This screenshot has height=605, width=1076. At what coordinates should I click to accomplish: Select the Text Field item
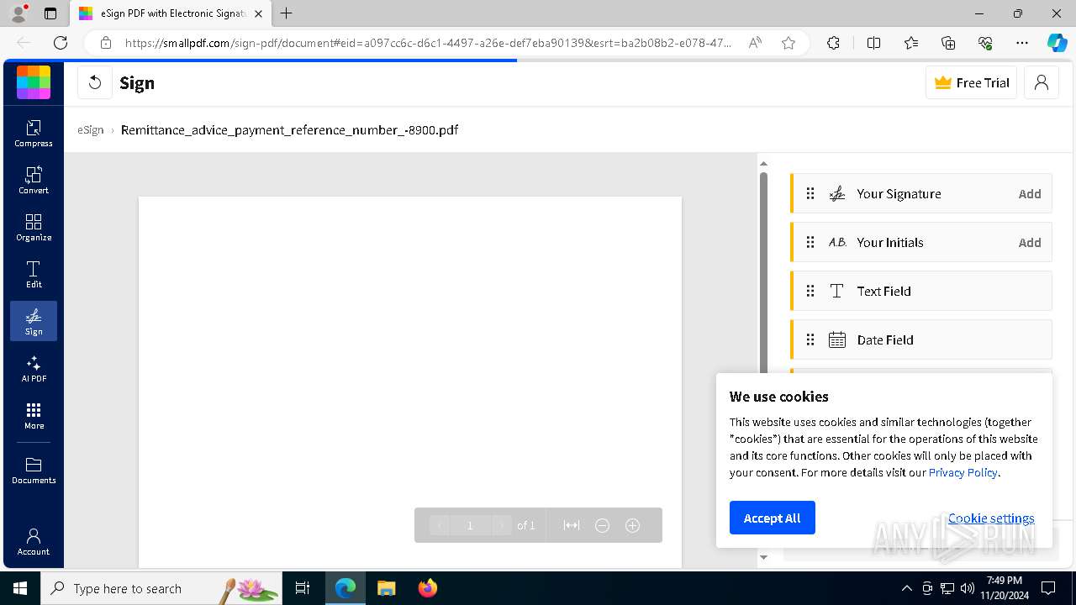(x=921, y=292)
